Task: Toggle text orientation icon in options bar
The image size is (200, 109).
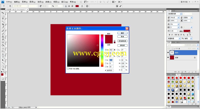Action: (10, 6)
